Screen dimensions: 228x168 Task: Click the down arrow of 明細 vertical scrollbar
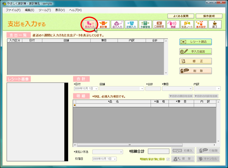218,141
